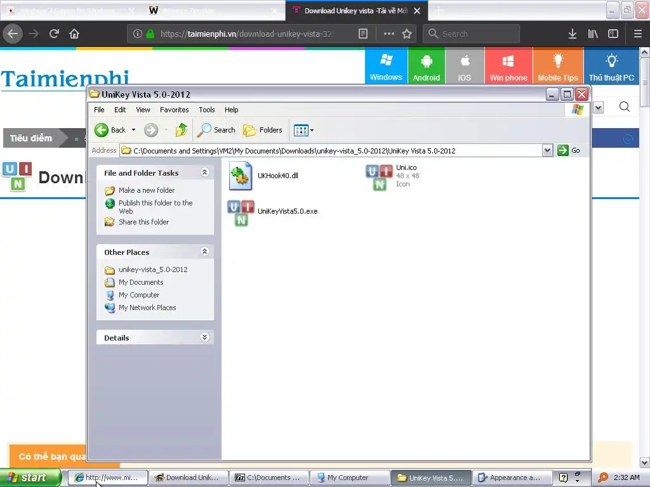Click Make a new folder link
The image size is (650, 487).
[x=147, y=190]
